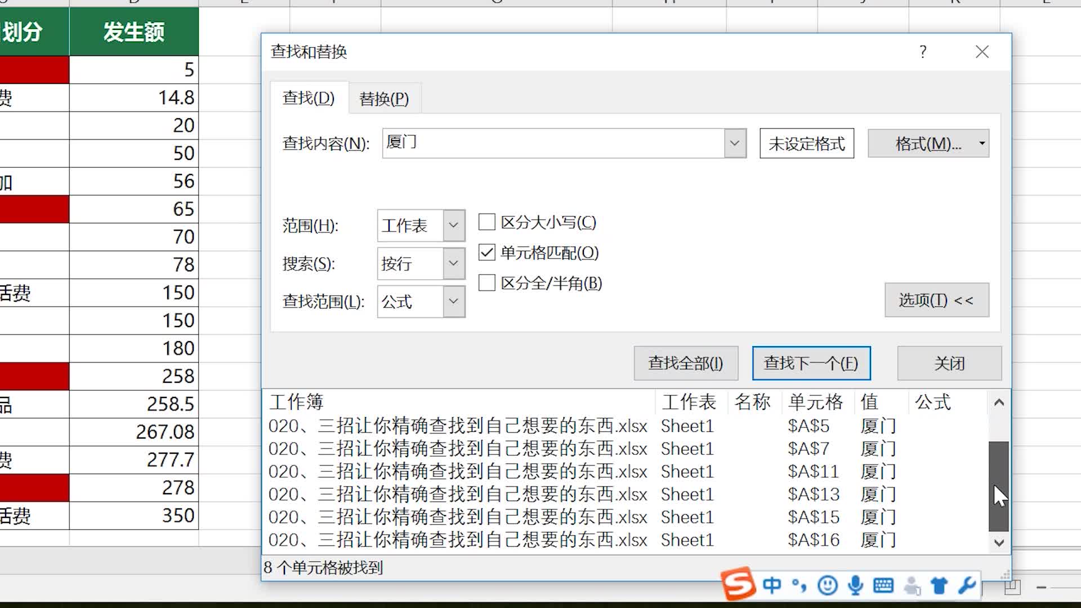The width and height of the screenshot is (1081, 608).
Task: Uncheck the 单元格匹配 option
Action: click(486, 253)
